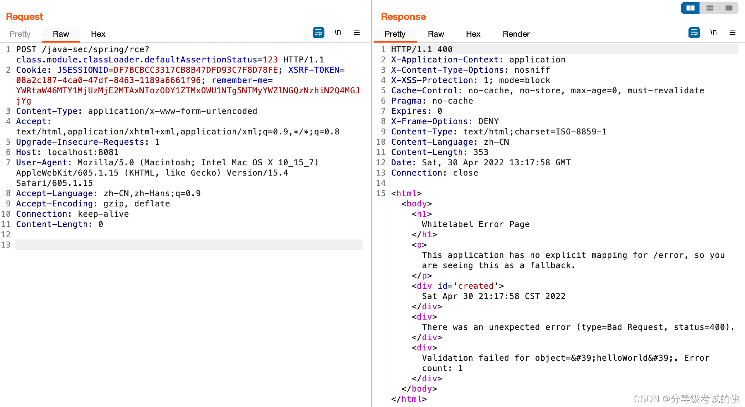This screenshot has height=407, width=745.
Task: Switch to stacked request/response layout
Action: tap(709, 8)
